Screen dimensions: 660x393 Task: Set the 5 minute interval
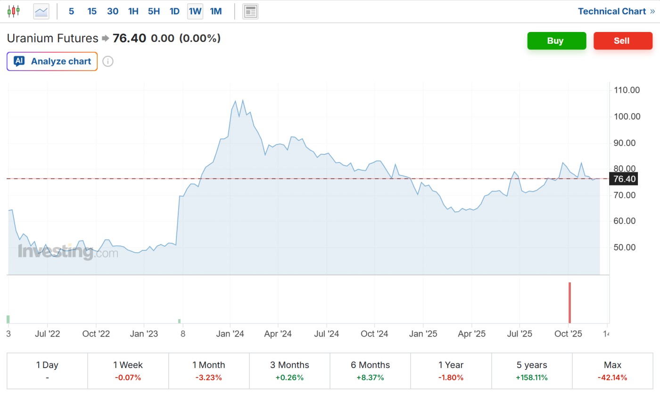pos(71,11)
